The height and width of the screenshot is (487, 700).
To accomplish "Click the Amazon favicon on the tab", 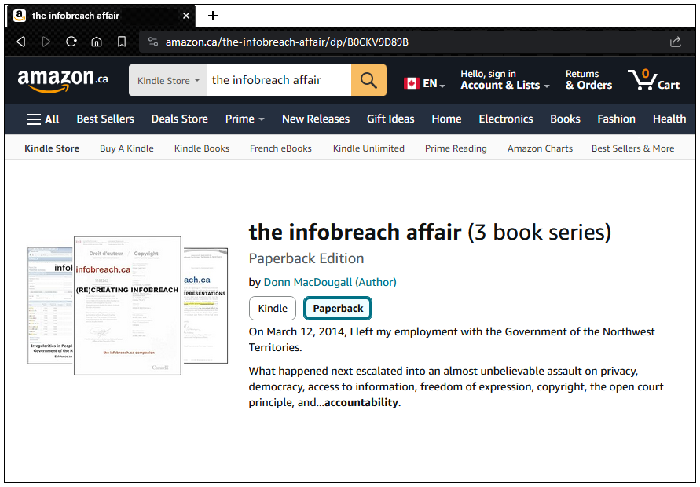I will [19, 16].
